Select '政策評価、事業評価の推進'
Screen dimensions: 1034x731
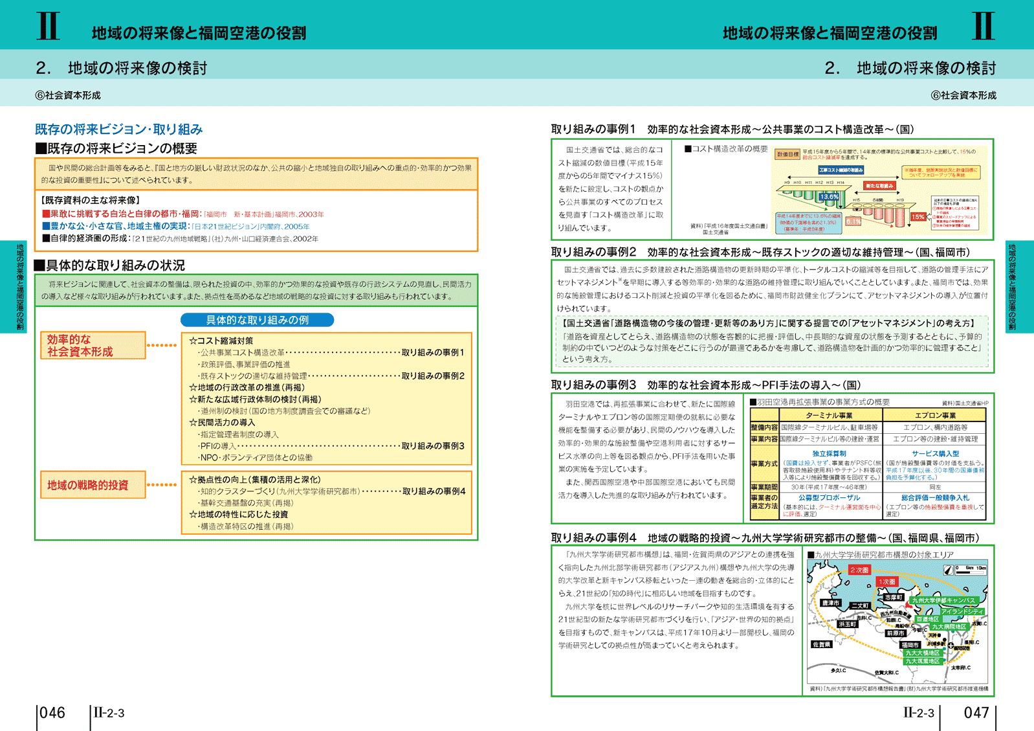coord(244,364)
